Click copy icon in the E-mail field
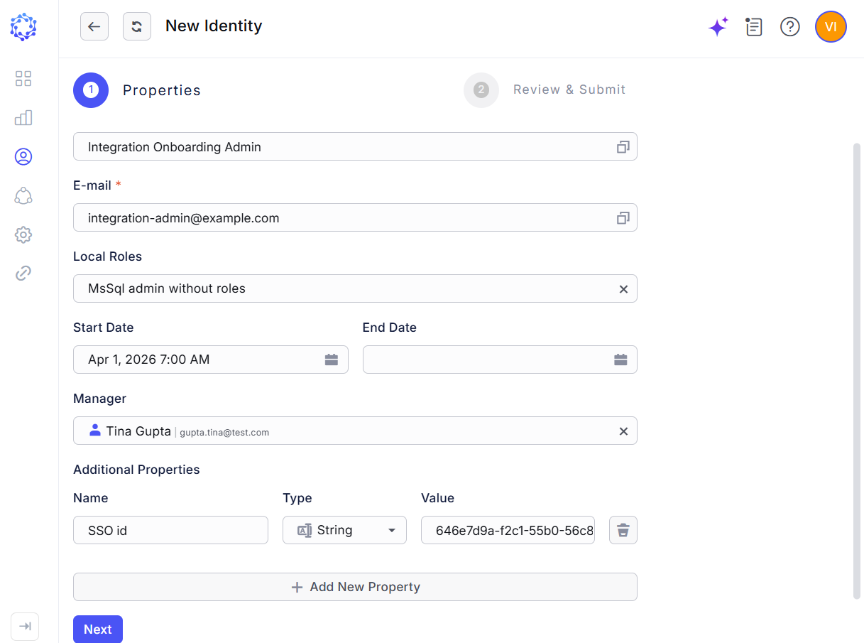 (x=623, y=218)
